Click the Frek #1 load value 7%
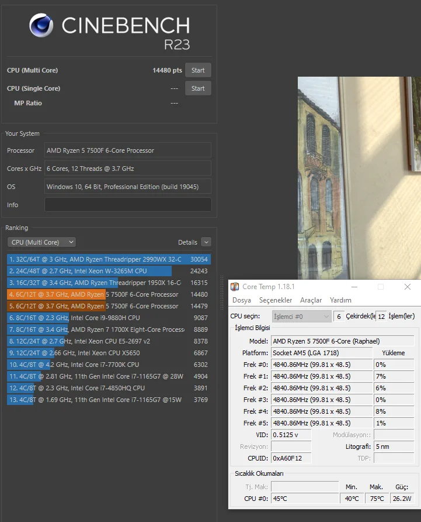 click(394, 376)
